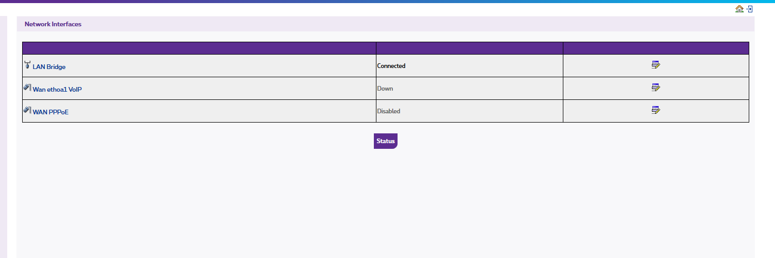Screen dimensions: 775x258
Task: Open the Wan ethoa1 VoIP link
Action: click(x=57, y=90)
